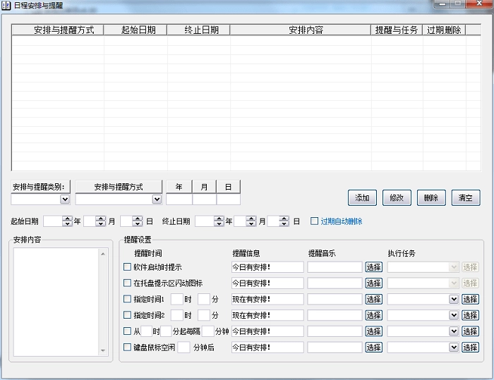Tick the 键盘鼠标空闲 checkbox
Screen dimensions: 494x380
[128, 347]
